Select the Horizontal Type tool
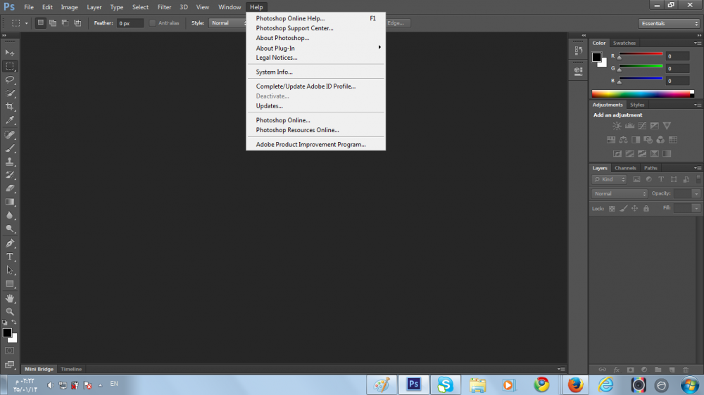Image resolution: width=704 pixels, height=395 pixels. 10,257
